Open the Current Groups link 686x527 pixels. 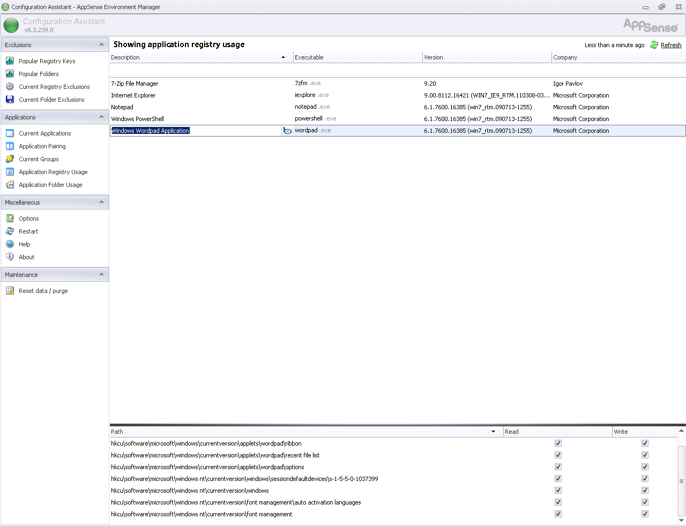tap(39, 159)
